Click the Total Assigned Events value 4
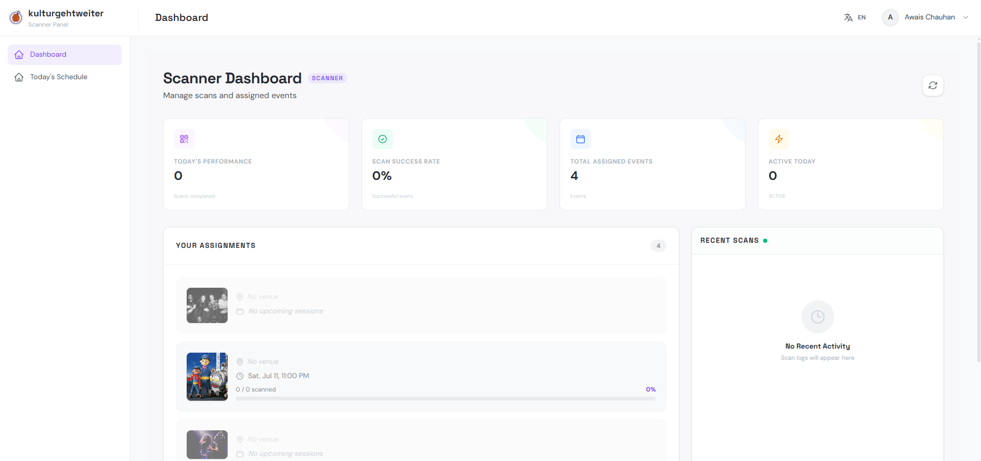Viewport: 981px width, 461px height. pos(574,176)
